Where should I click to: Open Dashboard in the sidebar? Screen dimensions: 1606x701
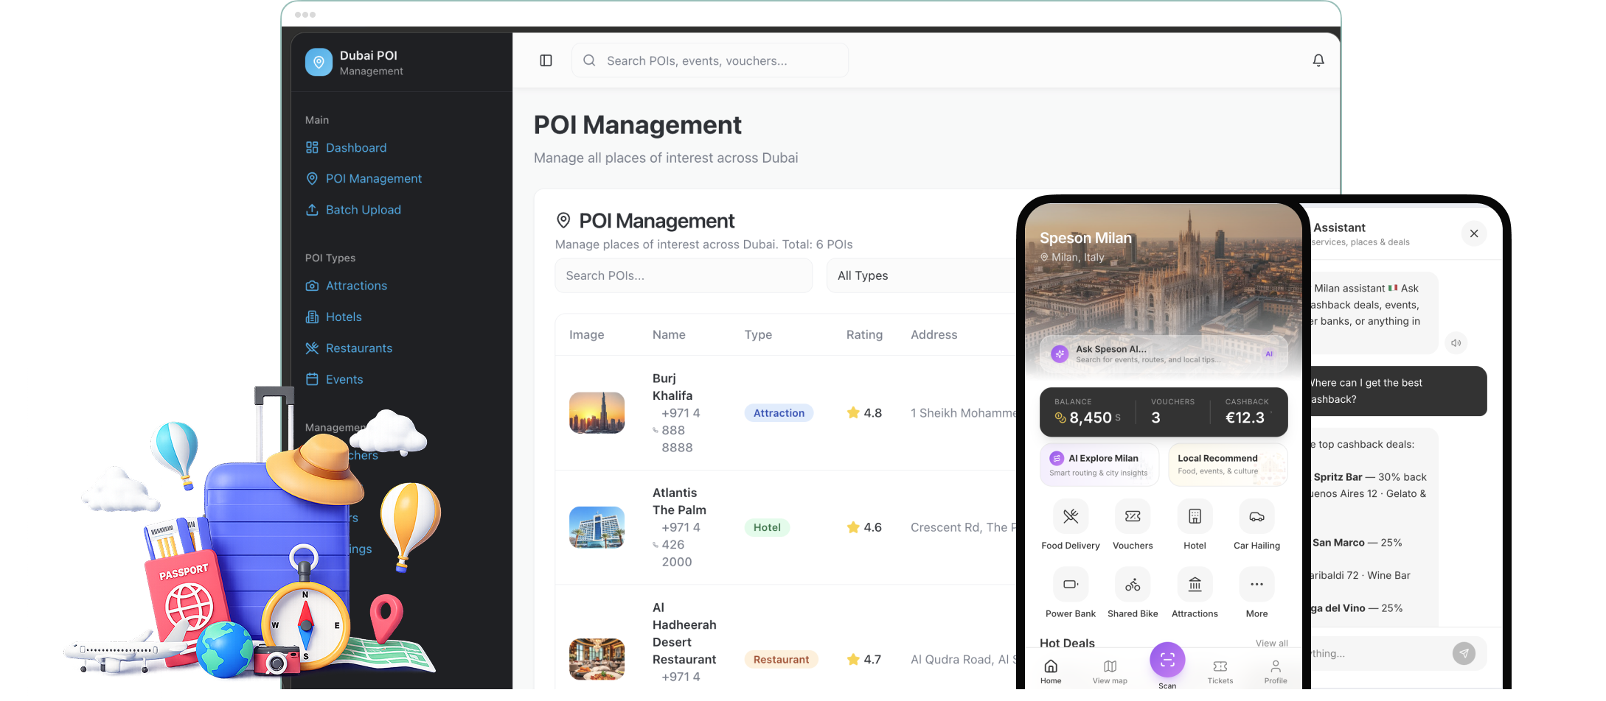pos(346,148)
